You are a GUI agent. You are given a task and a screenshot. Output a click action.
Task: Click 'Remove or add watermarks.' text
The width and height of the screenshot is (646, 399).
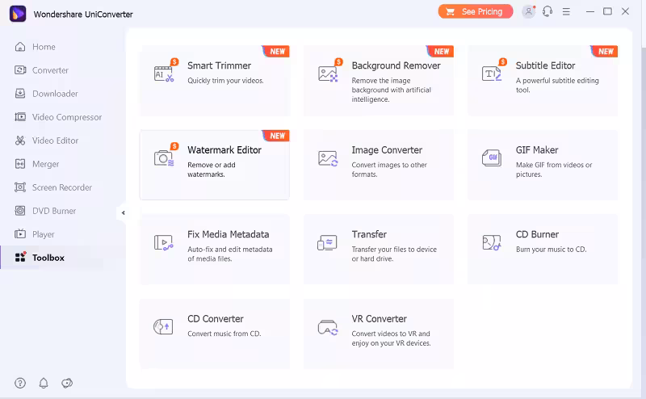[212, 170]
